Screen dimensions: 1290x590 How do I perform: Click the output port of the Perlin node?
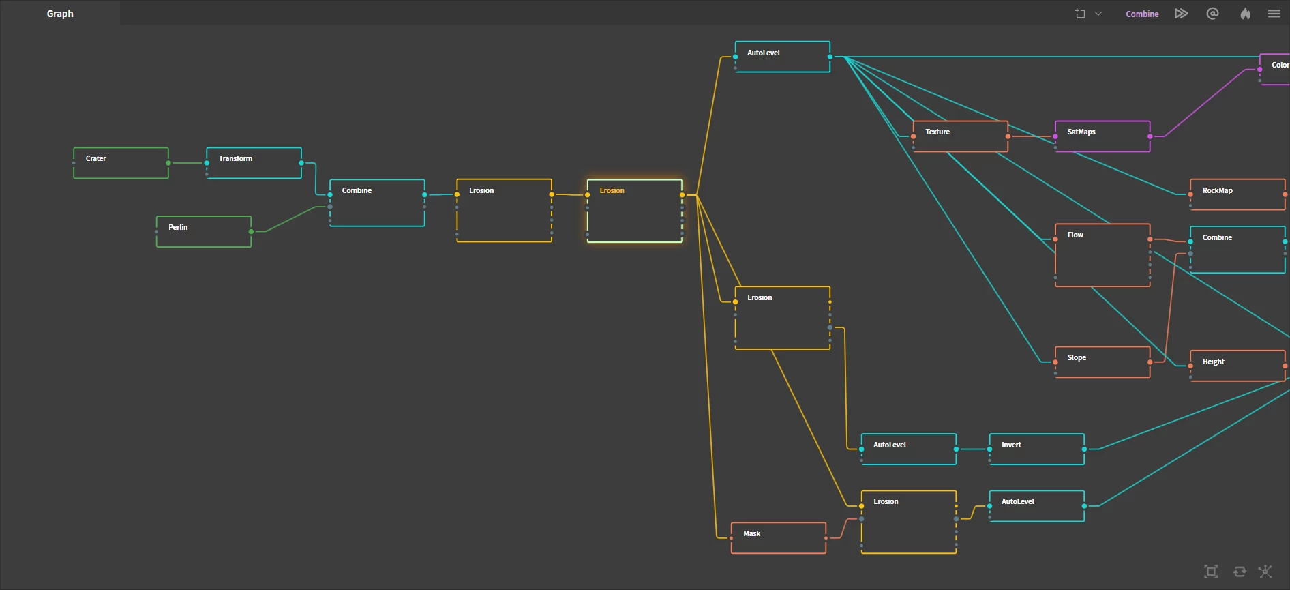[x=252, y=232]
